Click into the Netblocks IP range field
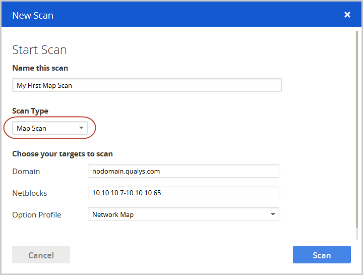The image size is (363, 275). pyautogui.click(x=183, y=193)
